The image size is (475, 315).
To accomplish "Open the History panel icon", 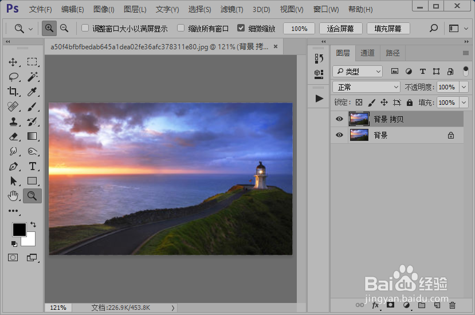I will click(319, 58).
